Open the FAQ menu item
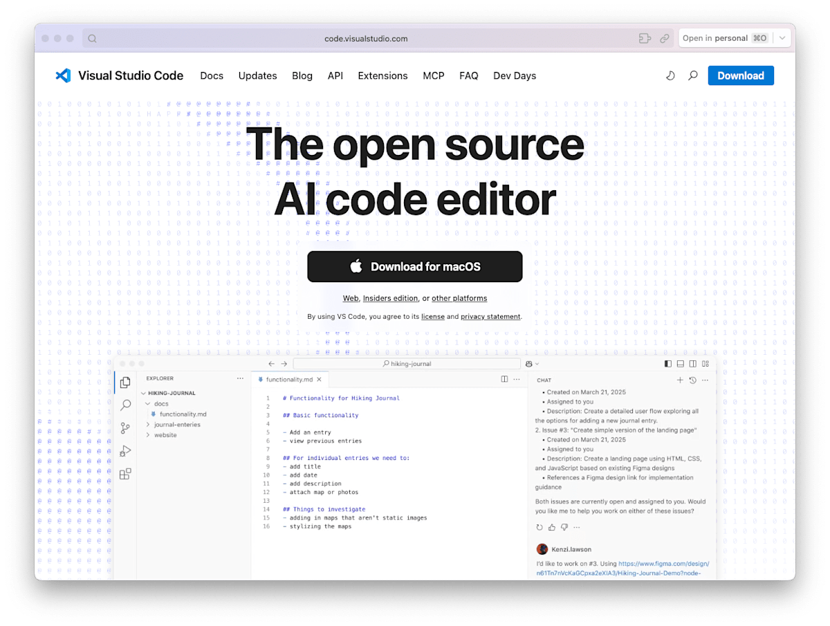The image size is (830, 626). click(x=469, y=76)
